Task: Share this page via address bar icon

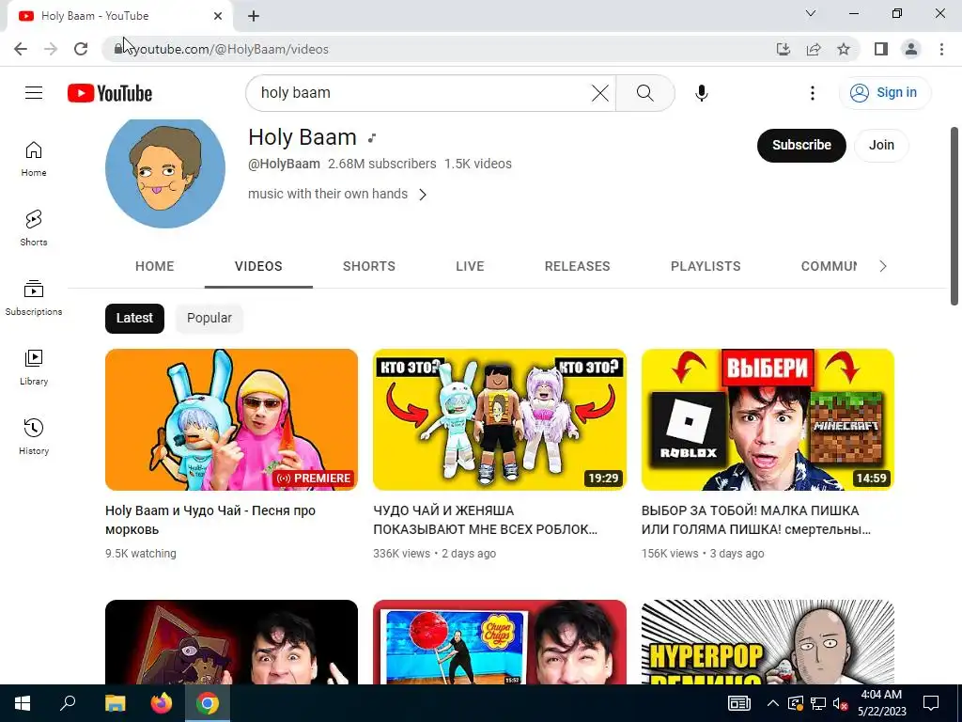Action: 814,49
